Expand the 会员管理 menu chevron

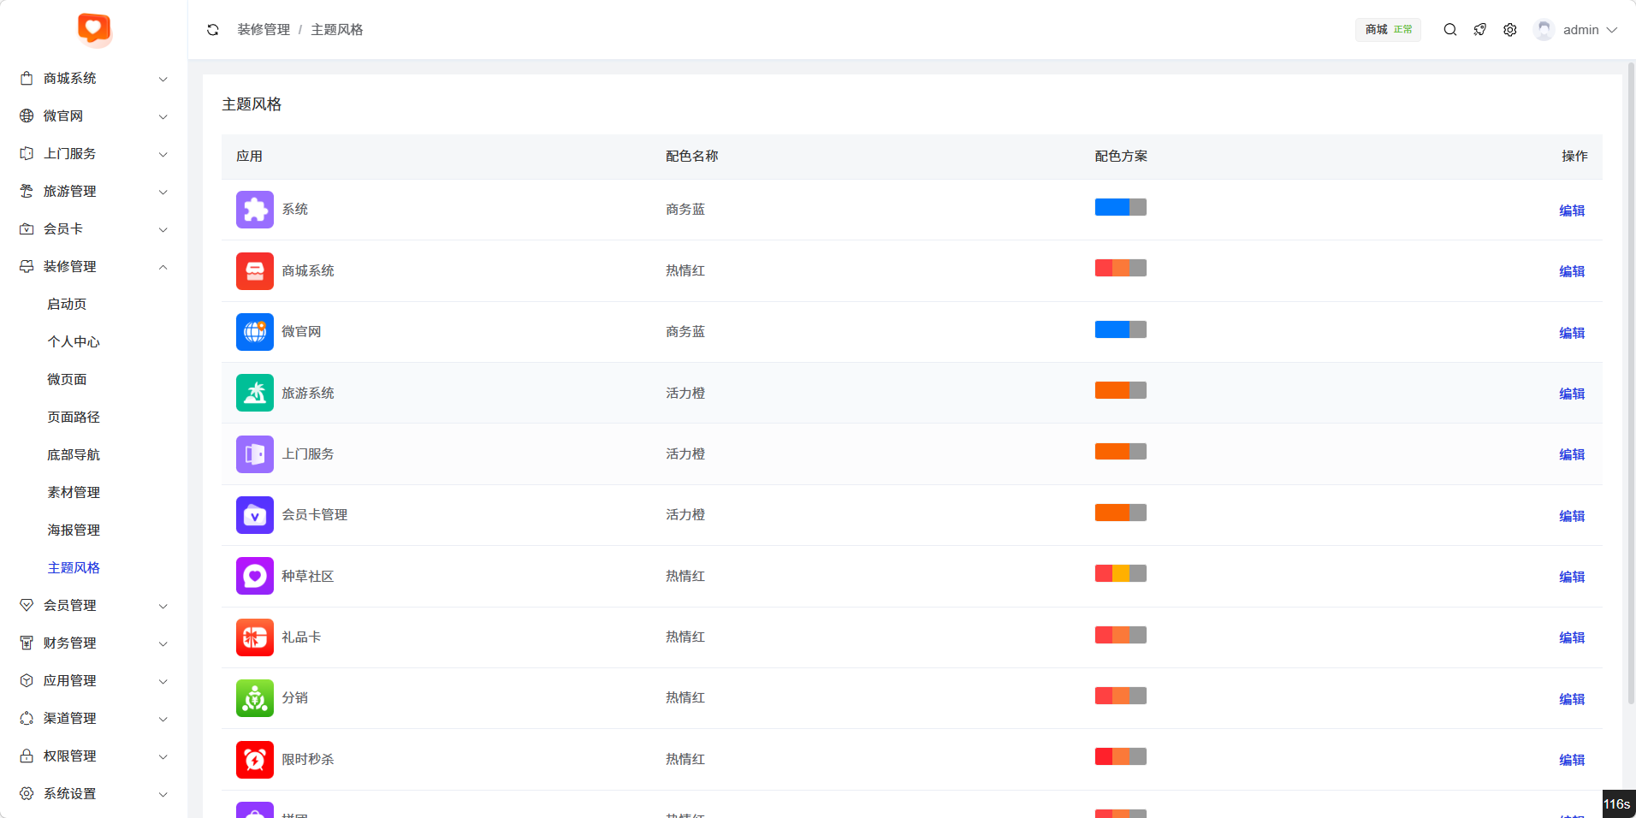[x=163, y=606]
